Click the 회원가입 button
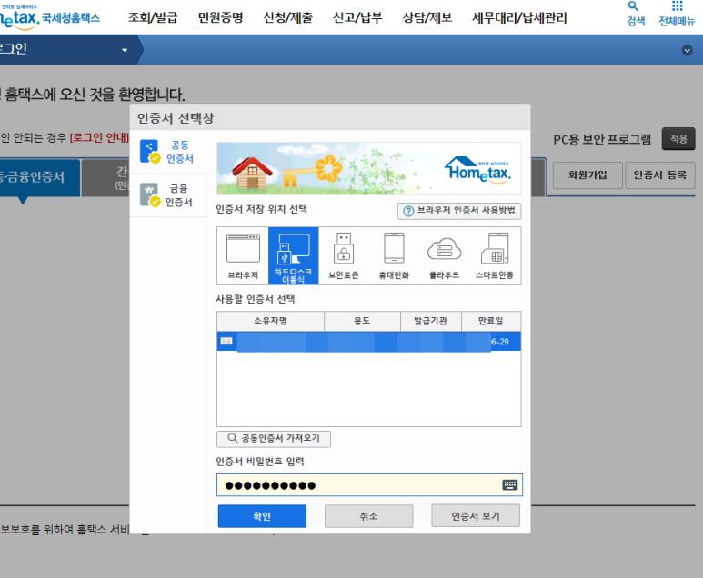The image size is (703, 578). [x=588, y=175]
